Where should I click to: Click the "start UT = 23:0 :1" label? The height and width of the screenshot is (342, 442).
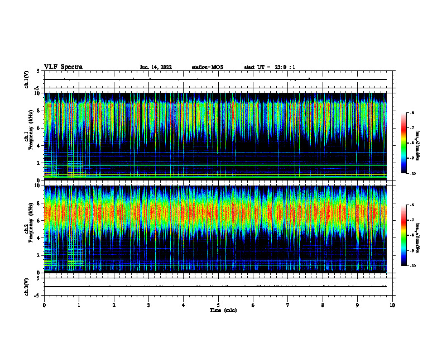click(270, 67)
